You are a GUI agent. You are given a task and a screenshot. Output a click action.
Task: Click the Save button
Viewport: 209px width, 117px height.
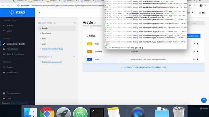point(196,23)
